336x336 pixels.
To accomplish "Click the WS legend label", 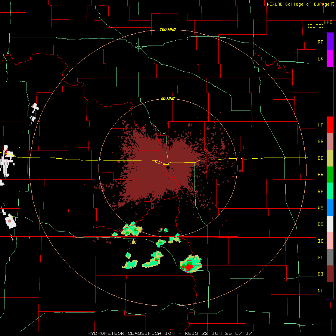I will tap(321, 208).
